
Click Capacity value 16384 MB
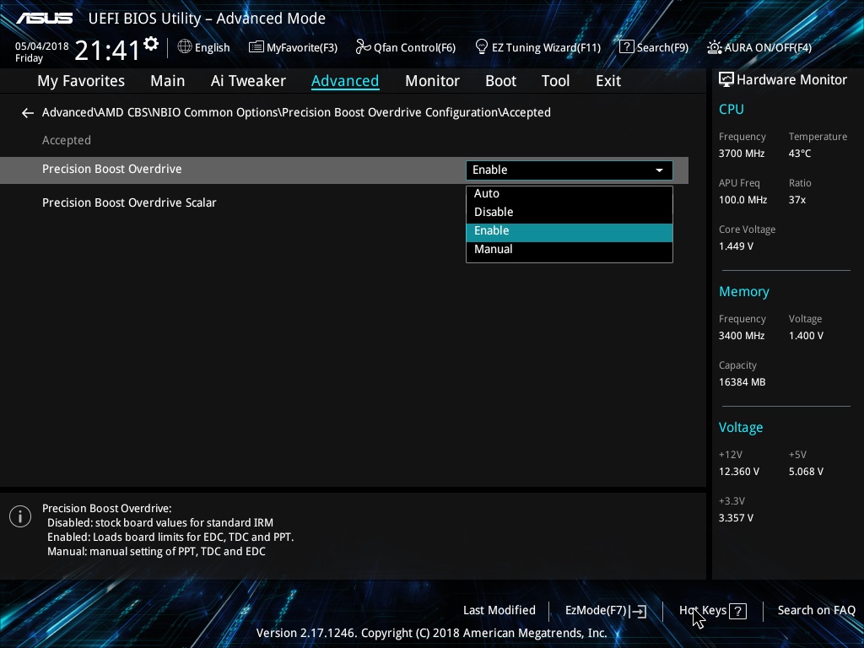pyautogui.click(x=742, y=382)
